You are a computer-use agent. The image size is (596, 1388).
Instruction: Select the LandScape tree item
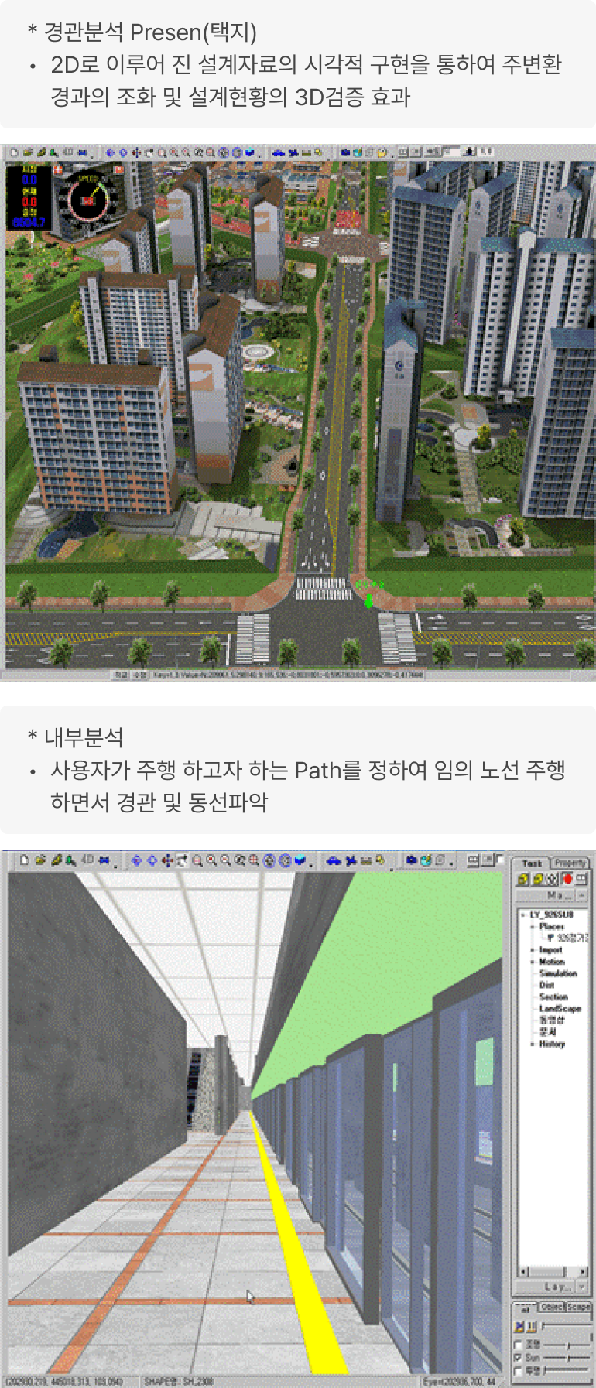tap(560, 1009)
